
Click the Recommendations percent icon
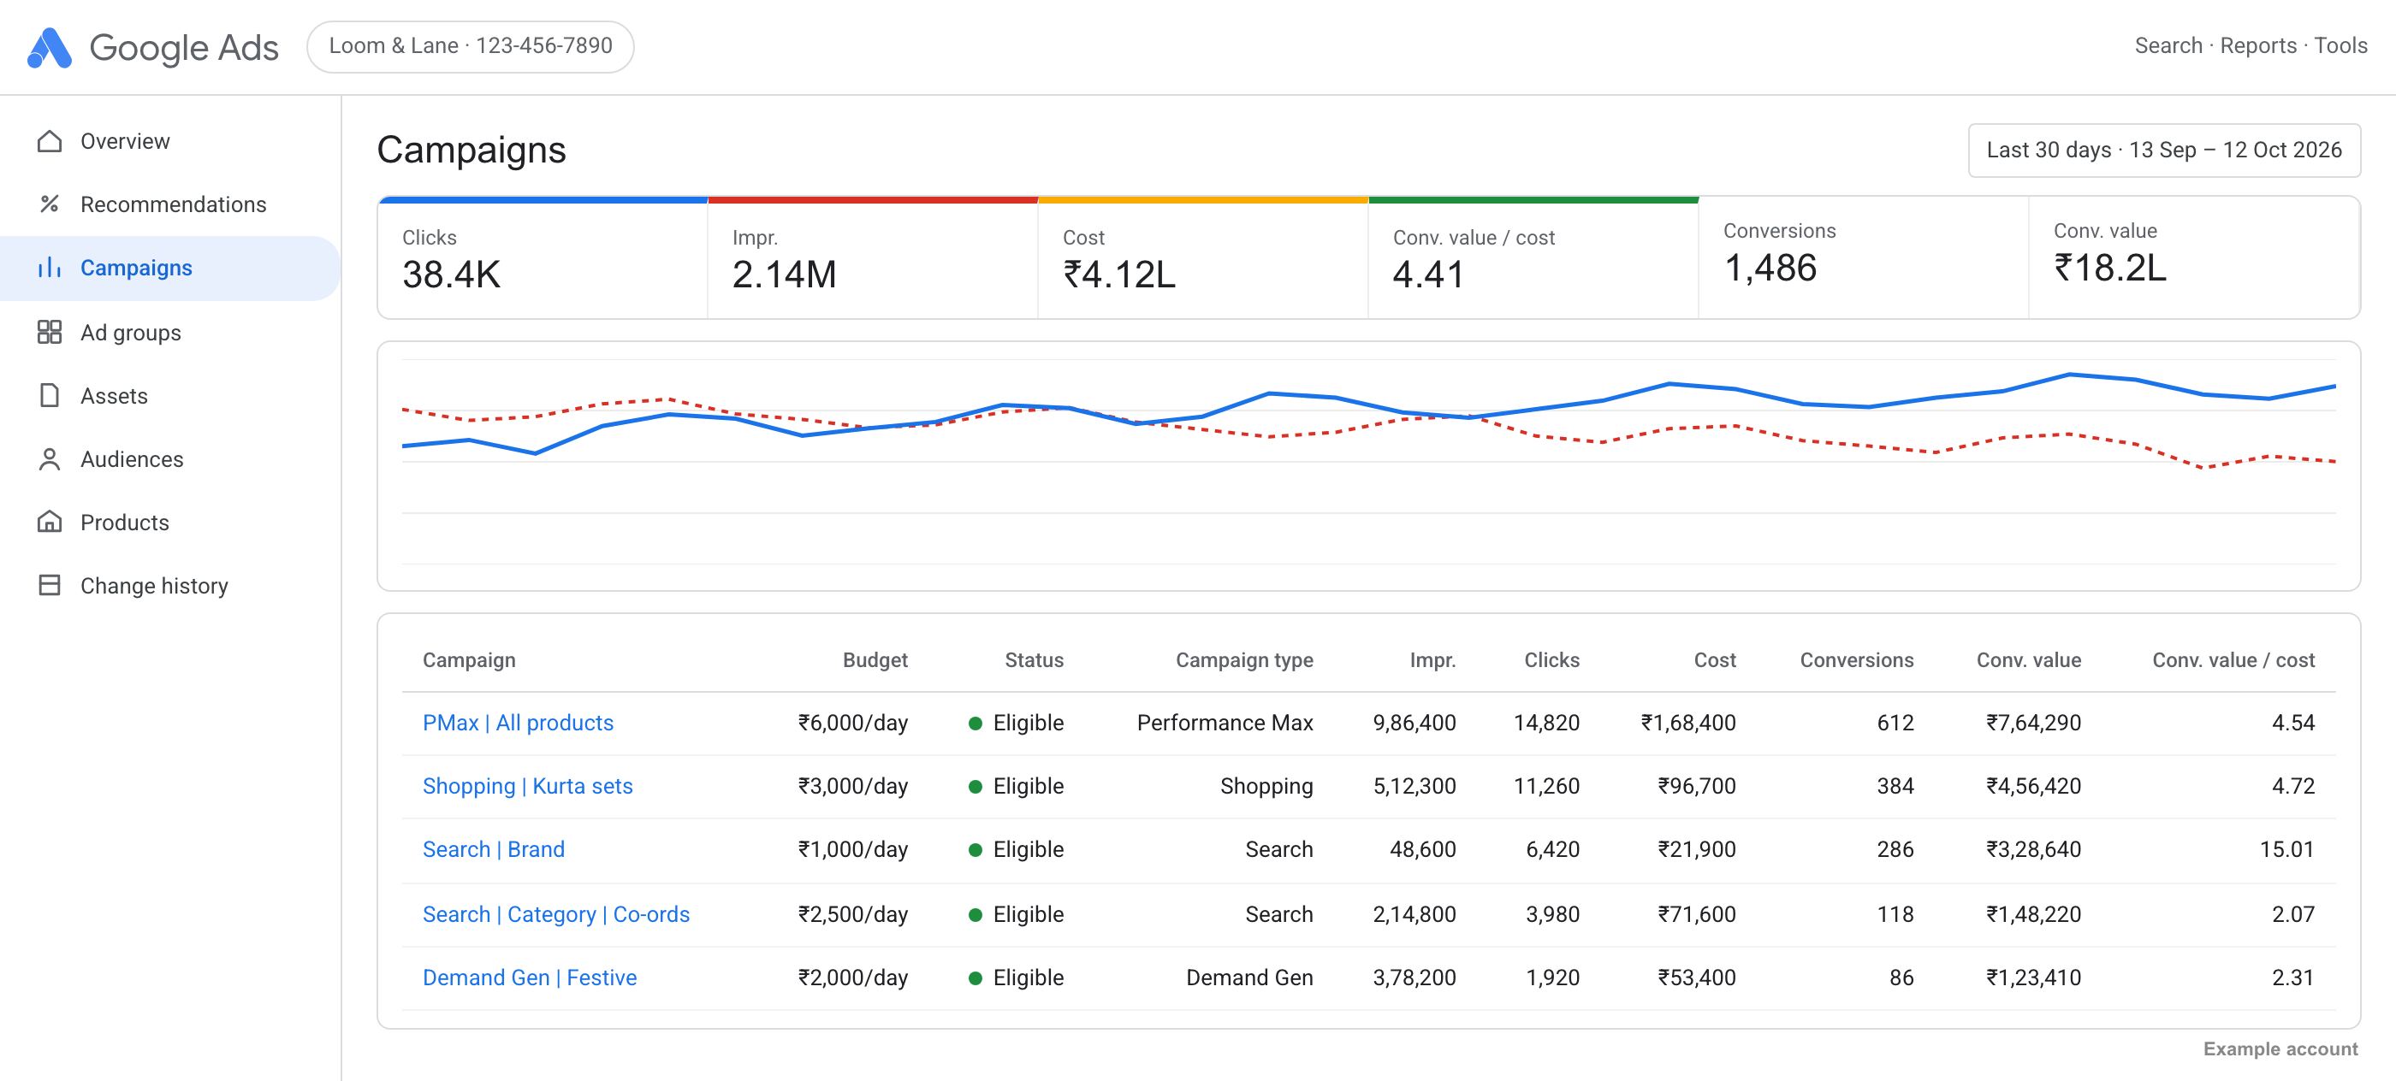50,204
